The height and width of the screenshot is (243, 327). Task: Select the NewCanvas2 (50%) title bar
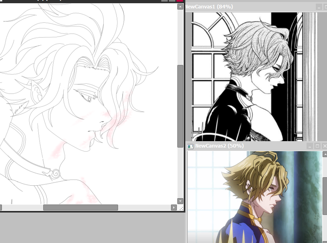point(256,146)
